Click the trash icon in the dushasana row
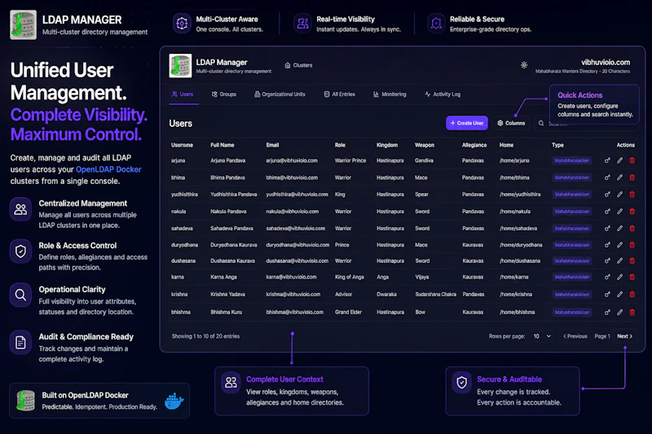The width and height of the screenshot is (652, 434). [632, 261]
